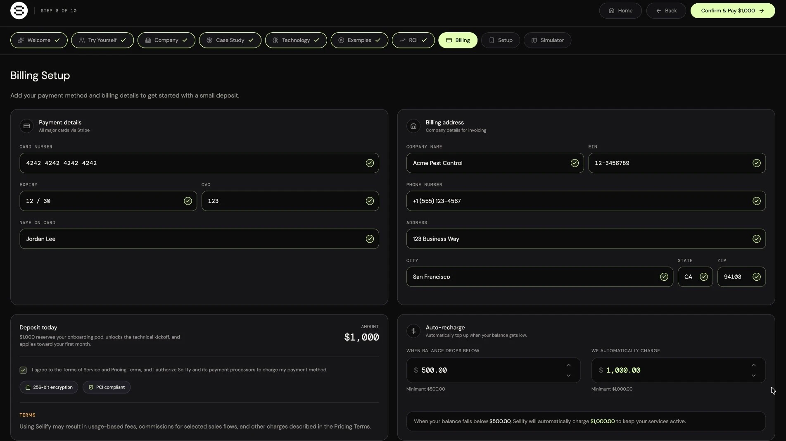
Task: Click the shield icon on PCI compliant badge
Action: pyautogui.click(x=91, y=387)
